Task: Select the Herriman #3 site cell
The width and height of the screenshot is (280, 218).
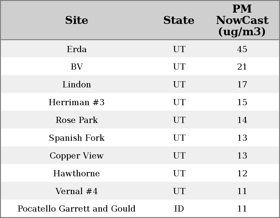Action: pyautogui.click(x=76, y=102)
